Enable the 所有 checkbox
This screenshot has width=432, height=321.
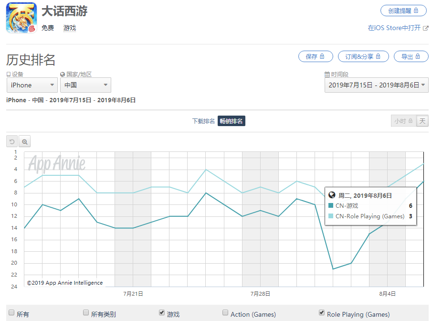(11, 313)
